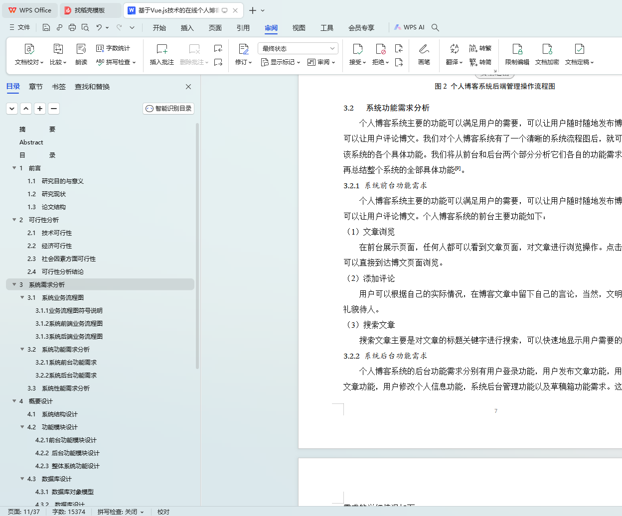Screen dimensions: 622x516
Task: Click the print icon in quick access bar
Action: pos(72,27)
